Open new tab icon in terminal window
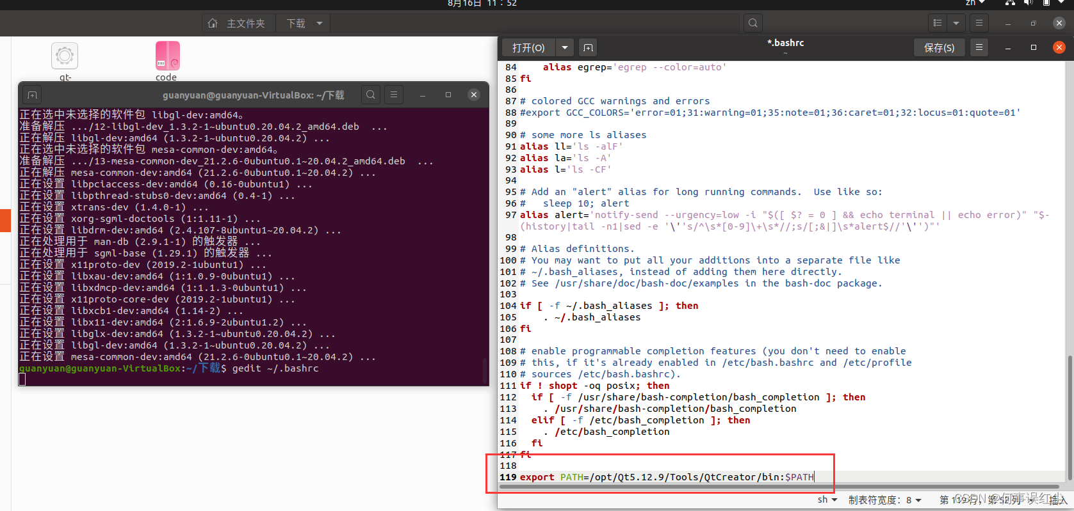Viewport: 1074px width, 511px height. (33, 95)
